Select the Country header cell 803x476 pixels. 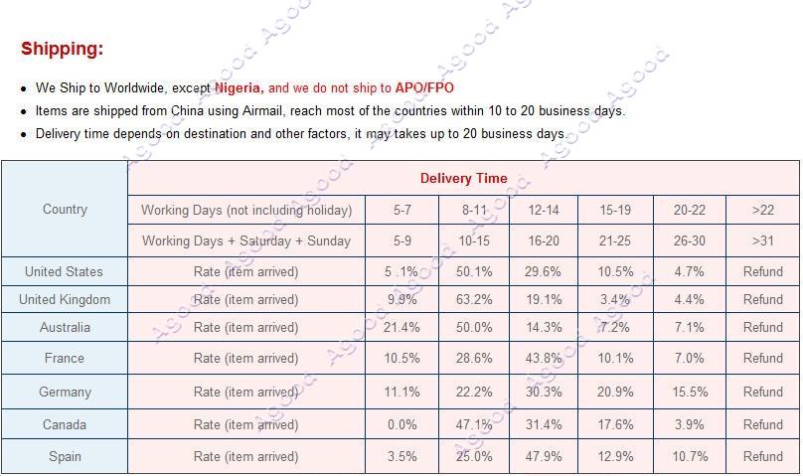65,209
